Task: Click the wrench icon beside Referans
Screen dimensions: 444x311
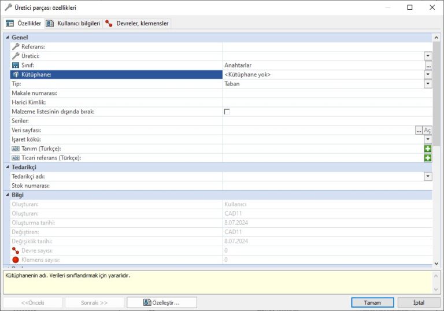Action: coord(16,47)
